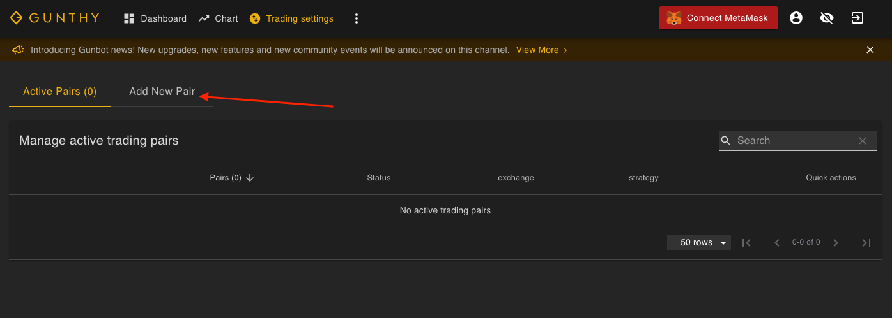
Task: Open the user account profile icon
Action: pos(796,18)
